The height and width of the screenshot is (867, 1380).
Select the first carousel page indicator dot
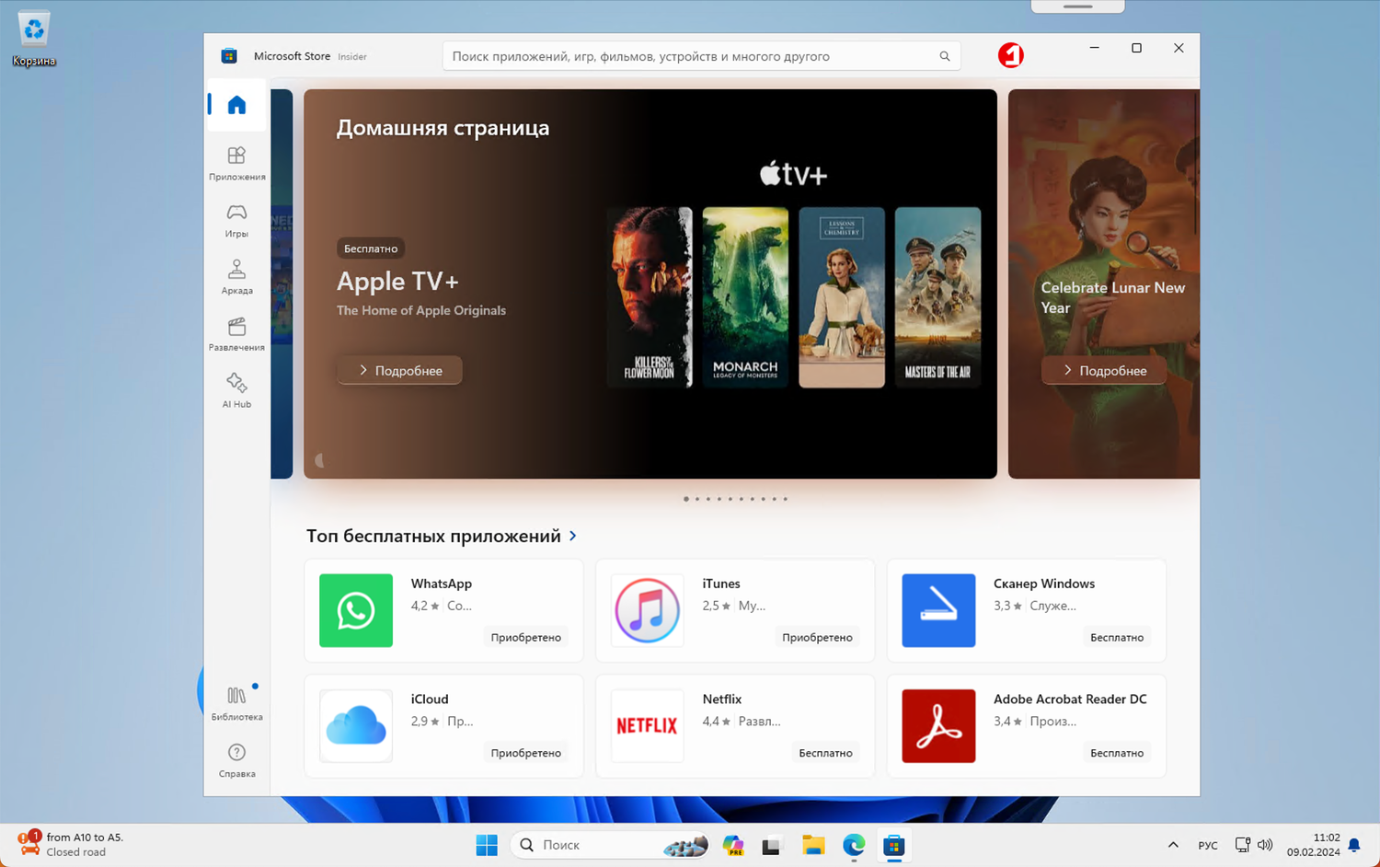click(x=686, y=499)
